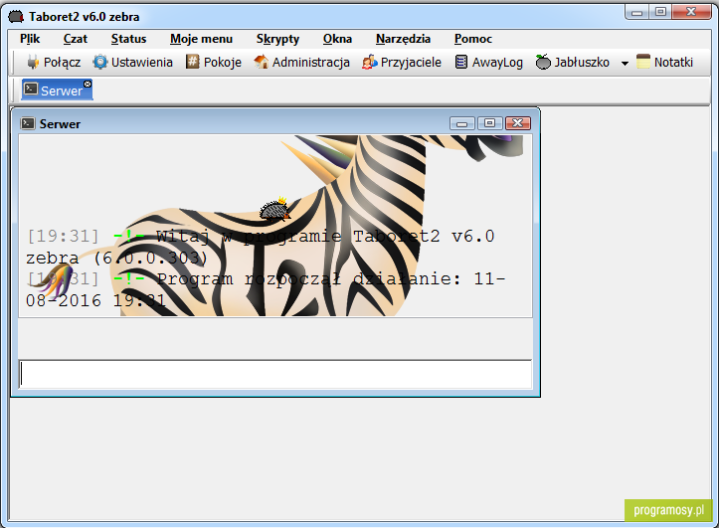Click the Serwer window console icon

[x=28, y=123]
